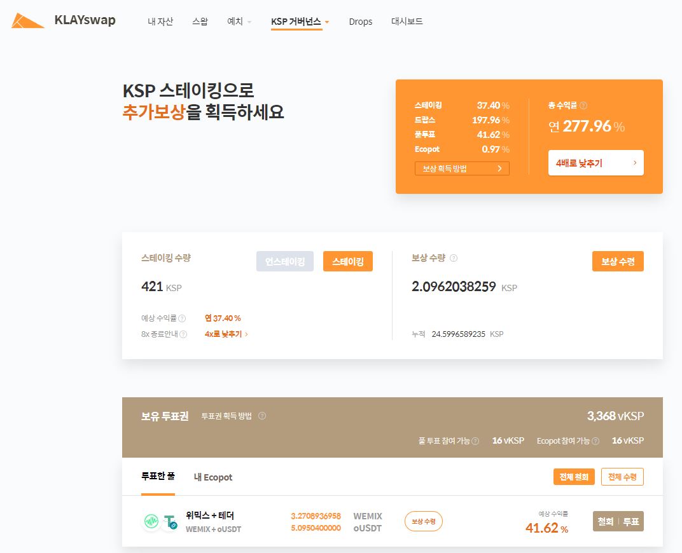
Task: Click the 위믹스 + 테더 pool name
Action: [x=210, y=515]
